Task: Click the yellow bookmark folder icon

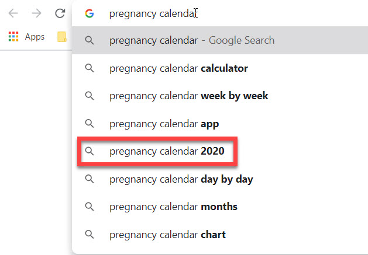Action: (x=61, y=37)
